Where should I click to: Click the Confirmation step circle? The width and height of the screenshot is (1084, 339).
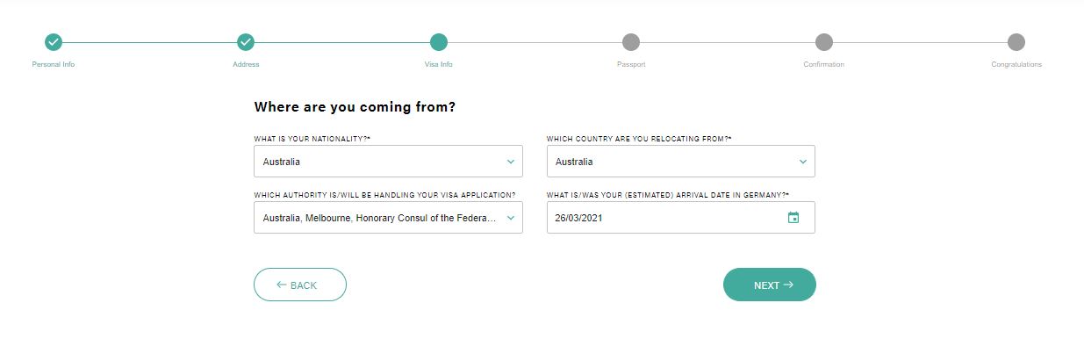[x=823, y=42]
